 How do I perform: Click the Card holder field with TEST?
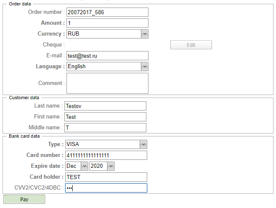click(x=106, y=177)
